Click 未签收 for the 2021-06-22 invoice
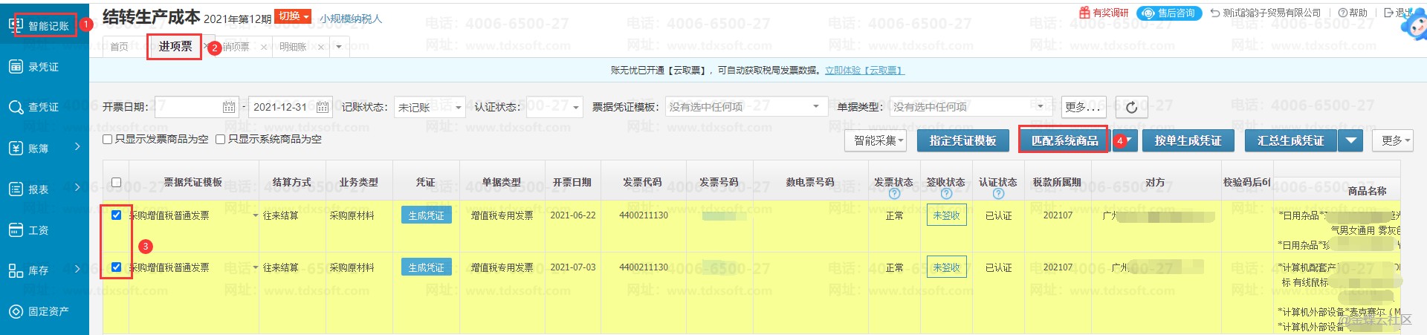 click(x=946, y=215)
